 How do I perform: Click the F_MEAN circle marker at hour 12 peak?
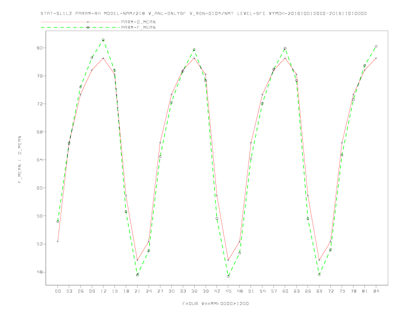[x=104, y=40]
